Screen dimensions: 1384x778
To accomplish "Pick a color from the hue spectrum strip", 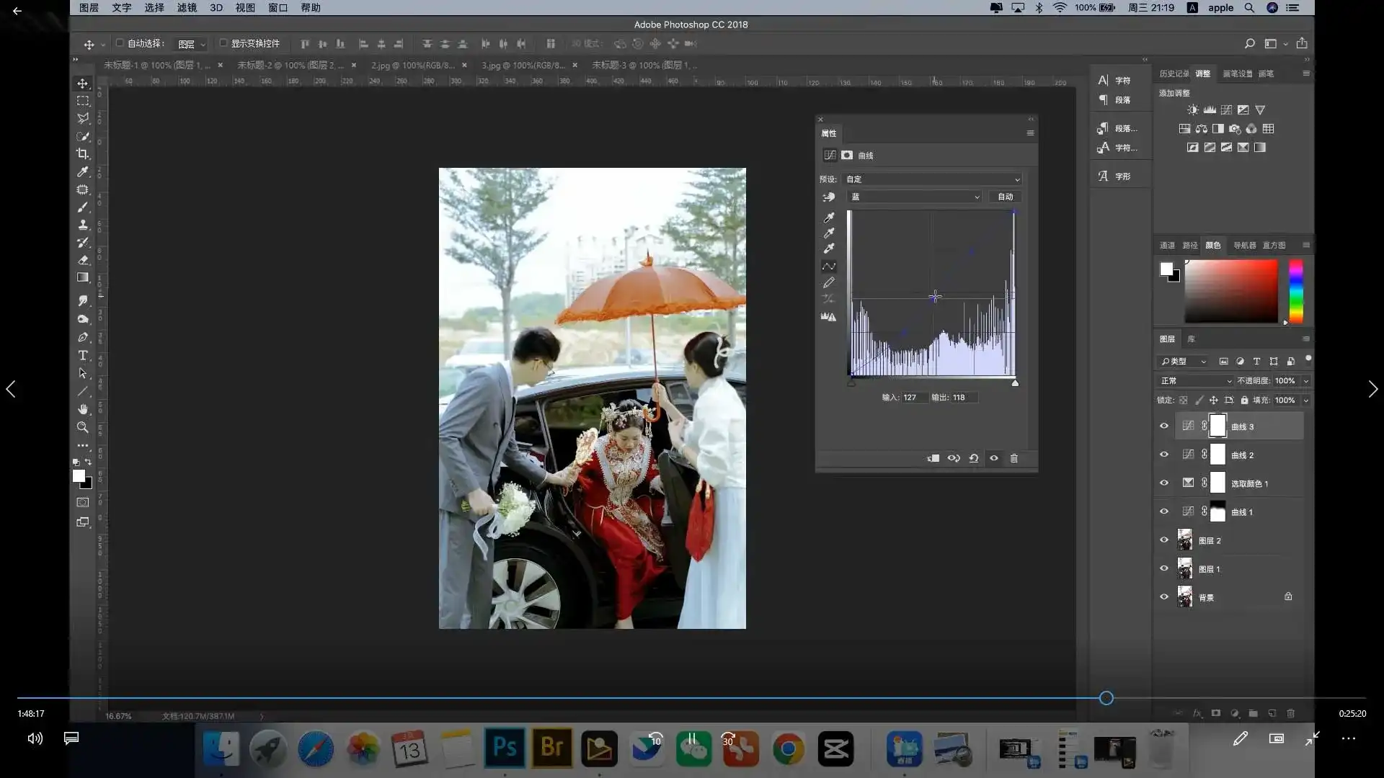I will (x=1295, y=292).
